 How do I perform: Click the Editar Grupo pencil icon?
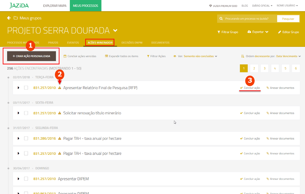click(280, 32)
